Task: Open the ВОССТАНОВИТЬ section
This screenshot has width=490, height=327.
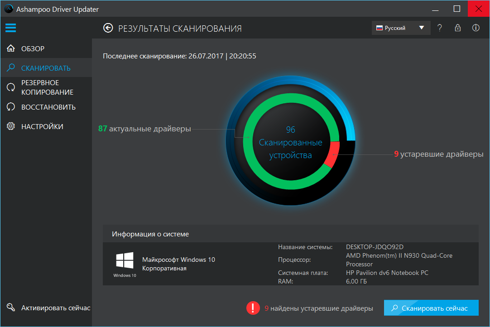Action: [46, 107]
